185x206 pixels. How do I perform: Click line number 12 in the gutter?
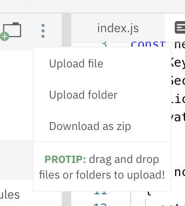pos(100,204)
